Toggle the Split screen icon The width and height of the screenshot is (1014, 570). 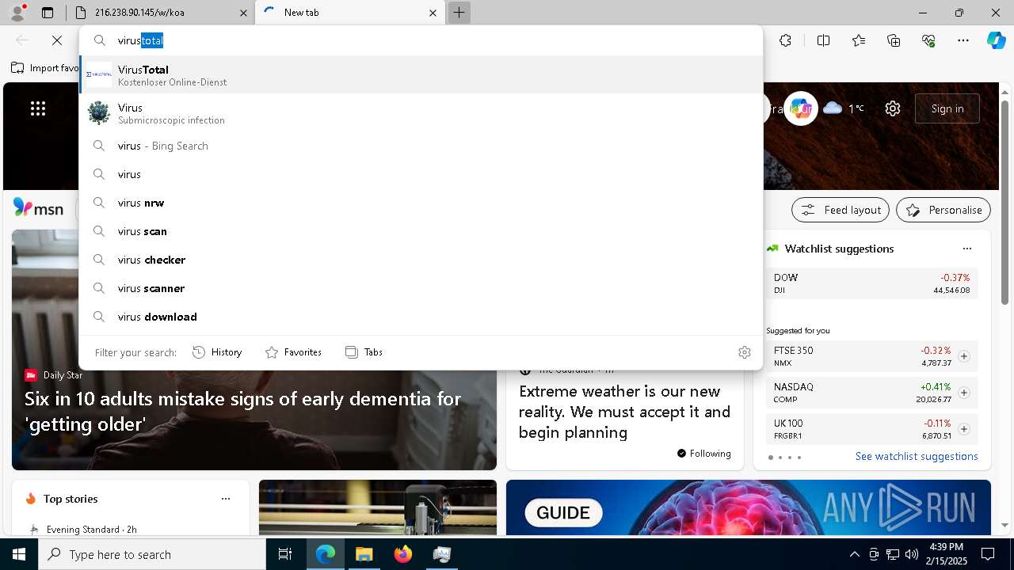coord(823,40)
